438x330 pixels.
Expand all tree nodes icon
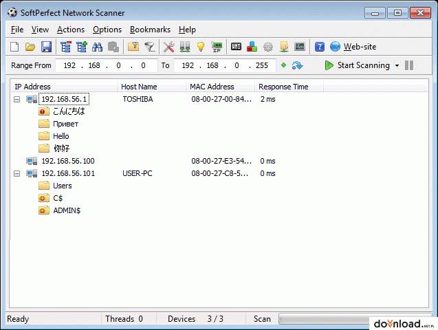click(x=82, y=47)
